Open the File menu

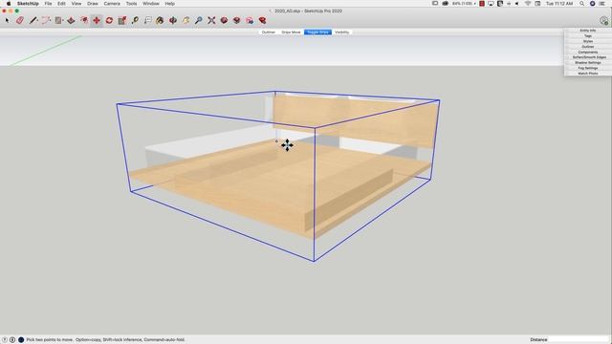coord(48,4)
